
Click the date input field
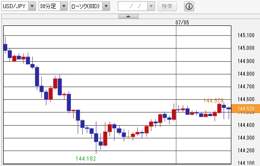(x=133, y=6)
